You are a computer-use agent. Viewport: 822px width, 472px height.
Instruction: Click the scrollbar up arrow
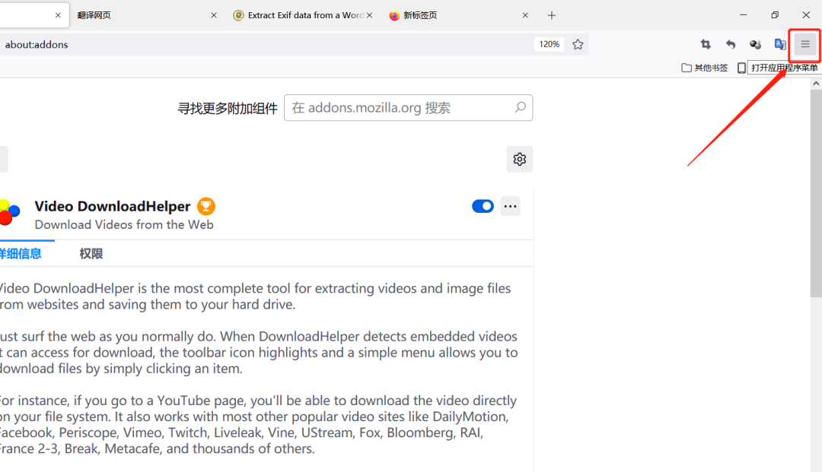pyautogui.click(x=816, y=84)
